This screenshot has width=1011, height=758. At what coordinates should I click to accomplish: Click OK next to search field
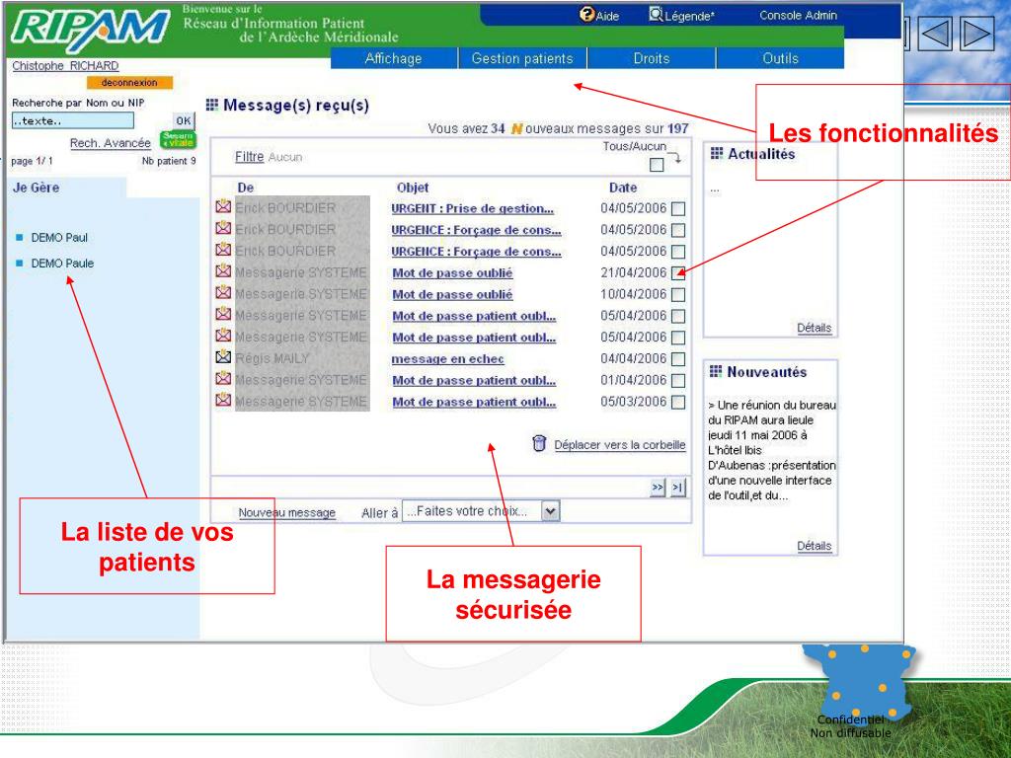tap(184, 120)
